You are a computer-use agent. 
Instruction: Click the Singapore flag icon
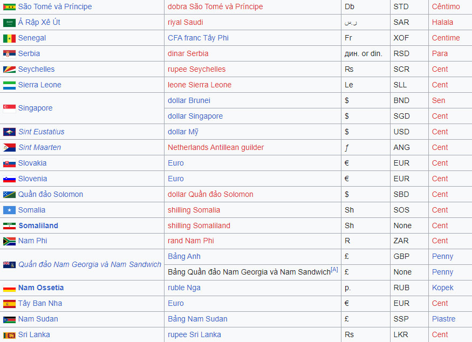9,108
